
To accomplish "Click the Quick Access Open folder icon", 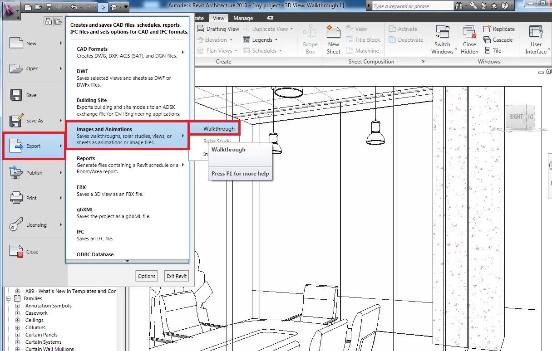I will coord(38,7).
